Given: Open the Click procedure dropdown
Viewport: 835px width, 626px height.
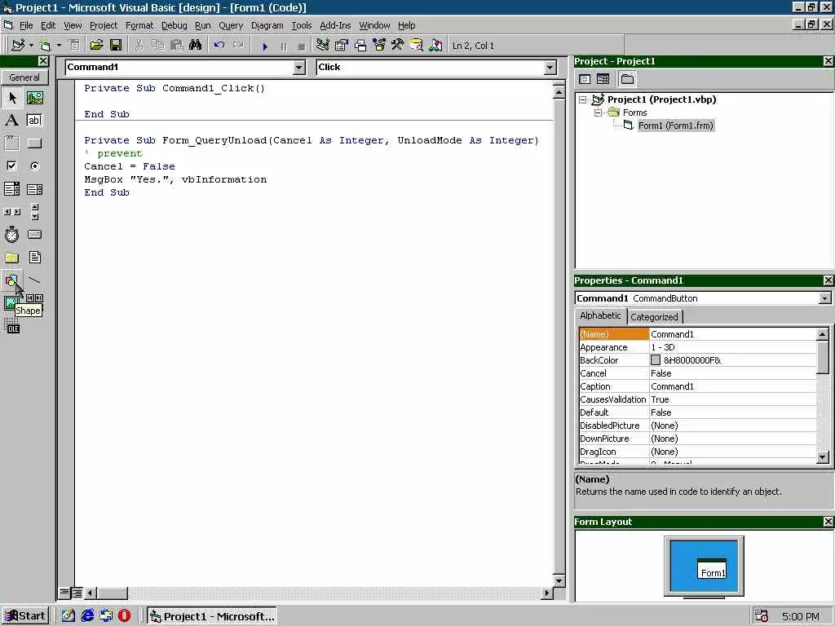Looking at the screenshot, I should [550, 67].
